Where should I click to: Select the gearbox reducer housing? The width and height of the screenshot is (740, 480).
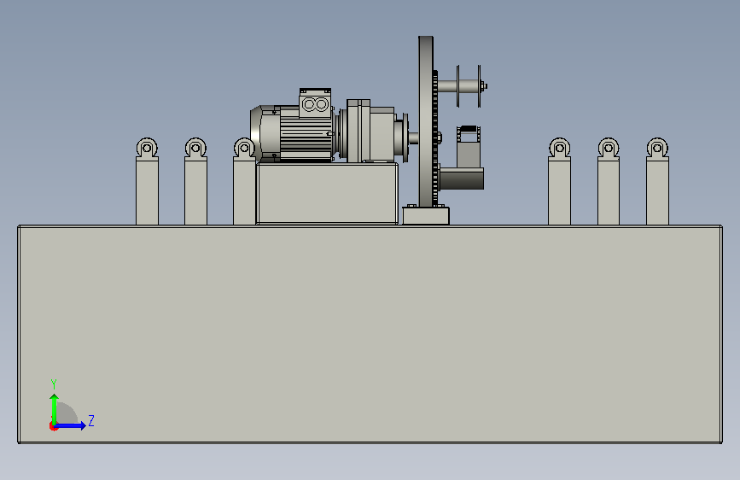[x=370, y=132]
